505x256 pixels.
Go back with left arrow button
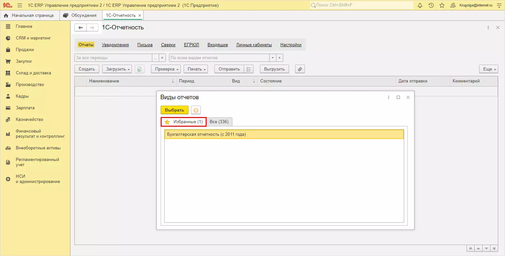81,28
